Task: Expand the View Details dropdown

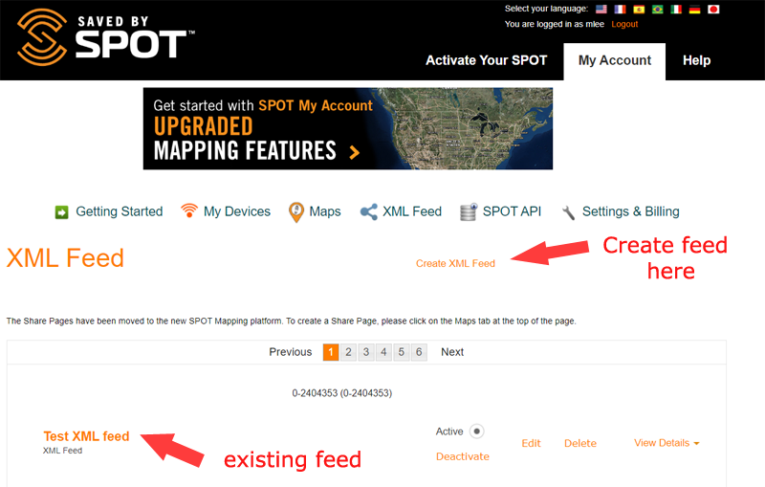Action: tap(667, 443)
